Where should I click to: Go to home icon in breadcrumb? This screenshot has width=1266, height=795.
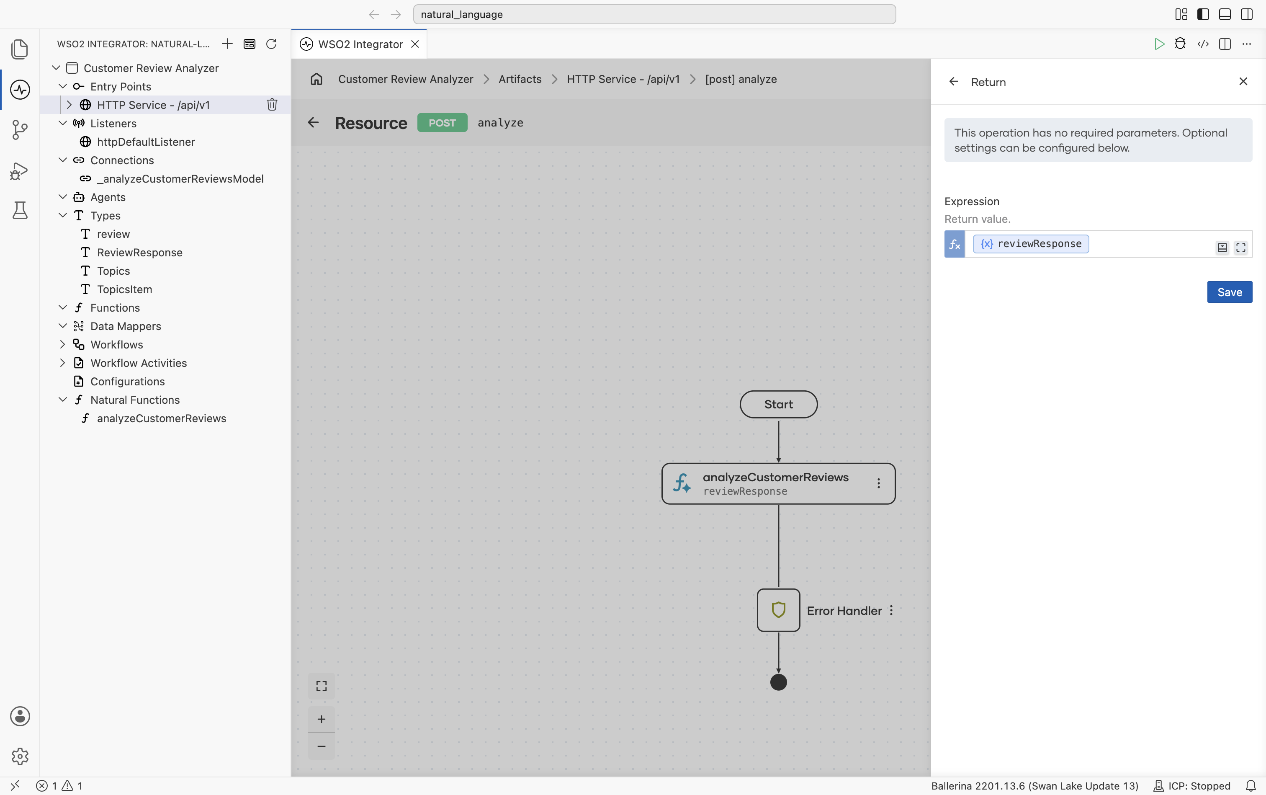(x=316, y=79)
